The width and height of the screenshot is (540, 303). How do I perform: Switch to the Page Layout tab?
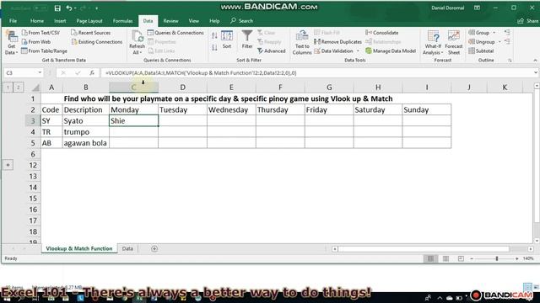(89, 21)
